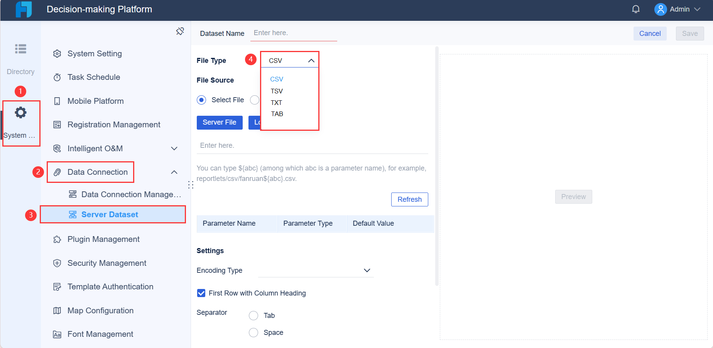This screenshot has height=348, width=713.
Task: Collapse the File Type CSV dropdown
Action: (x=311, y=61)
